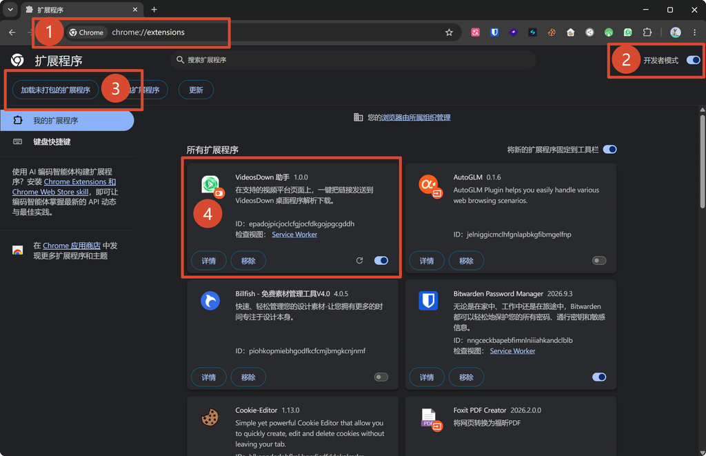
Task: Click the grey share-circle extension icon
Action: pyautogui.click(x=589, y=32)
